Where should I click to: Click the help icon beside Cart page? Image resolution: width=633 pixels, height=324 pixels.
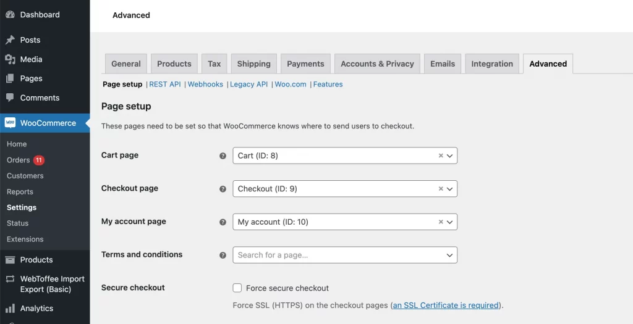[223, 156]
